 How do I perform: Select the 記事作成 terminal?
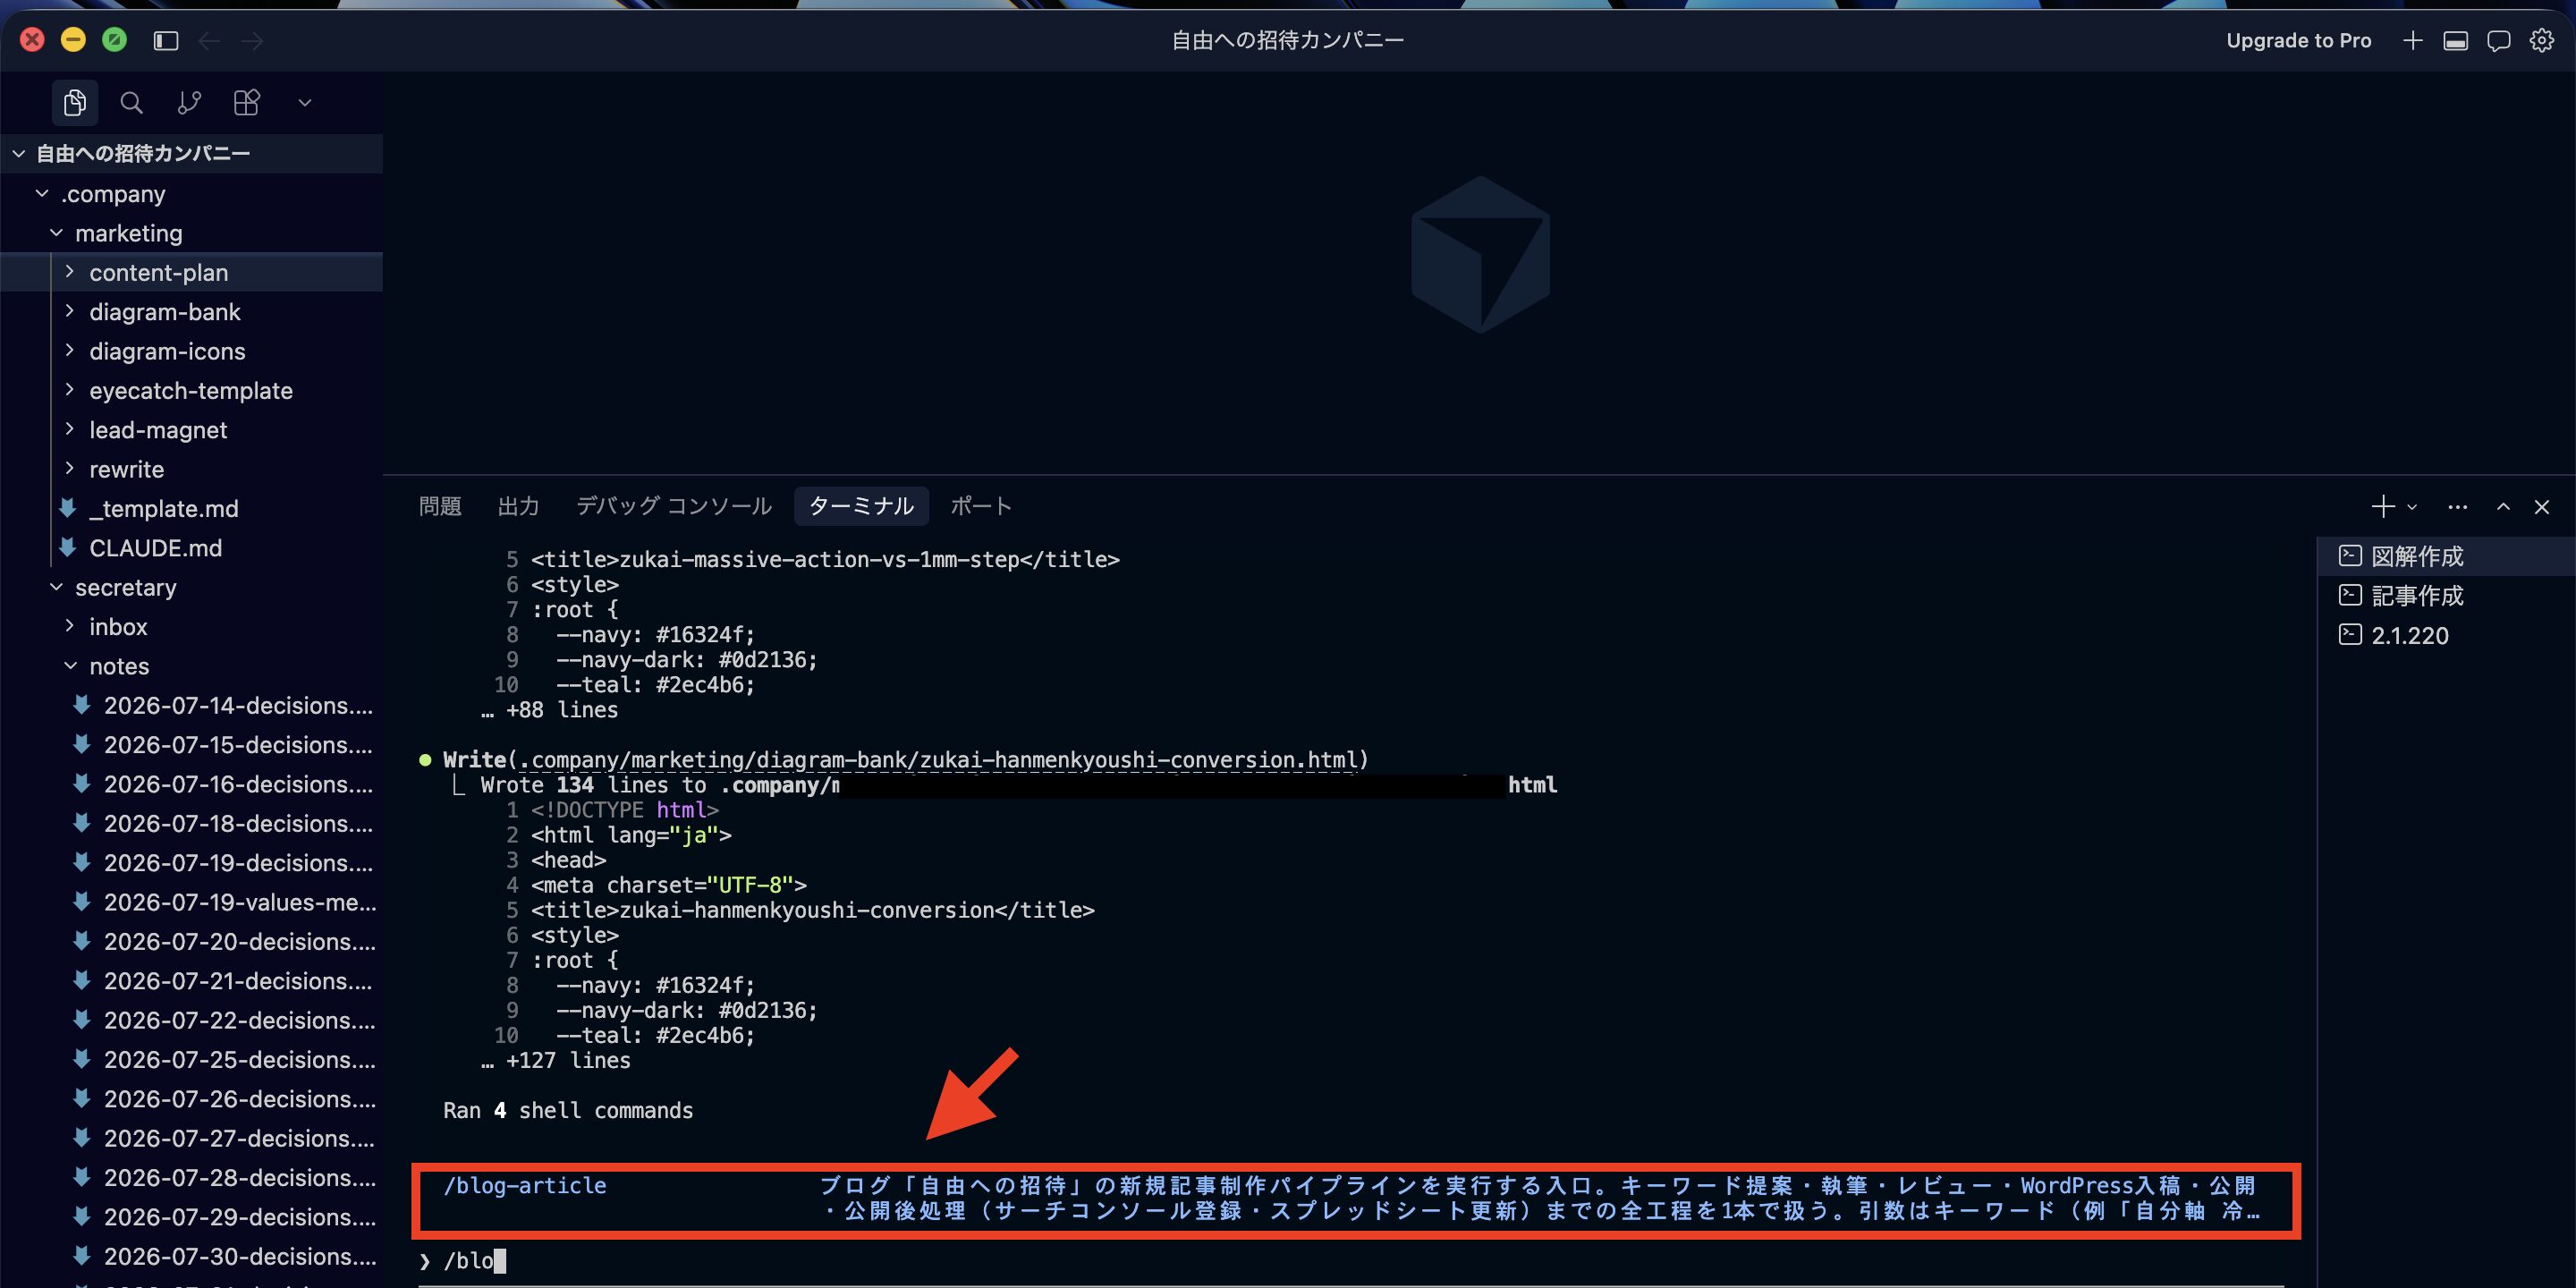(x=2446, y=596)
